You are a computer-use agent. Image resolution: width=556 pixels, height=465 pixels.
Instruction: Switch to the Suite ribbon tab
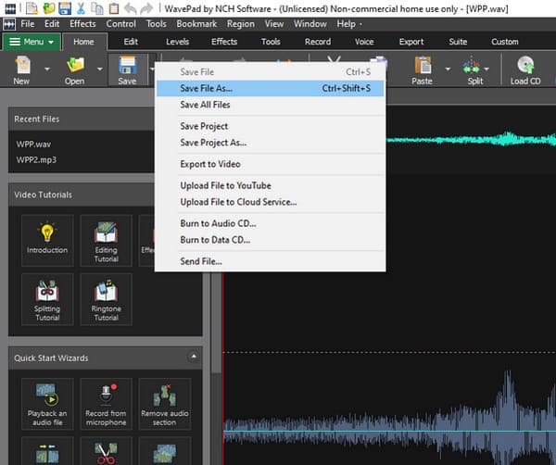458,42
